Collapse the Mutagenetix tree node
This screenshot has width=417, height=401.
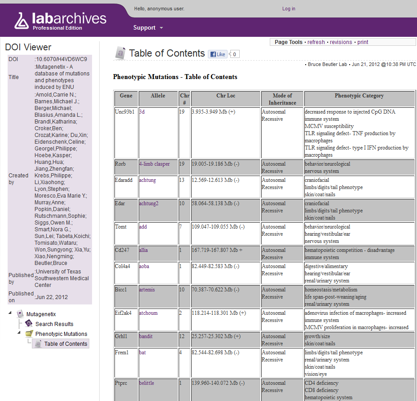coord(10,313)
